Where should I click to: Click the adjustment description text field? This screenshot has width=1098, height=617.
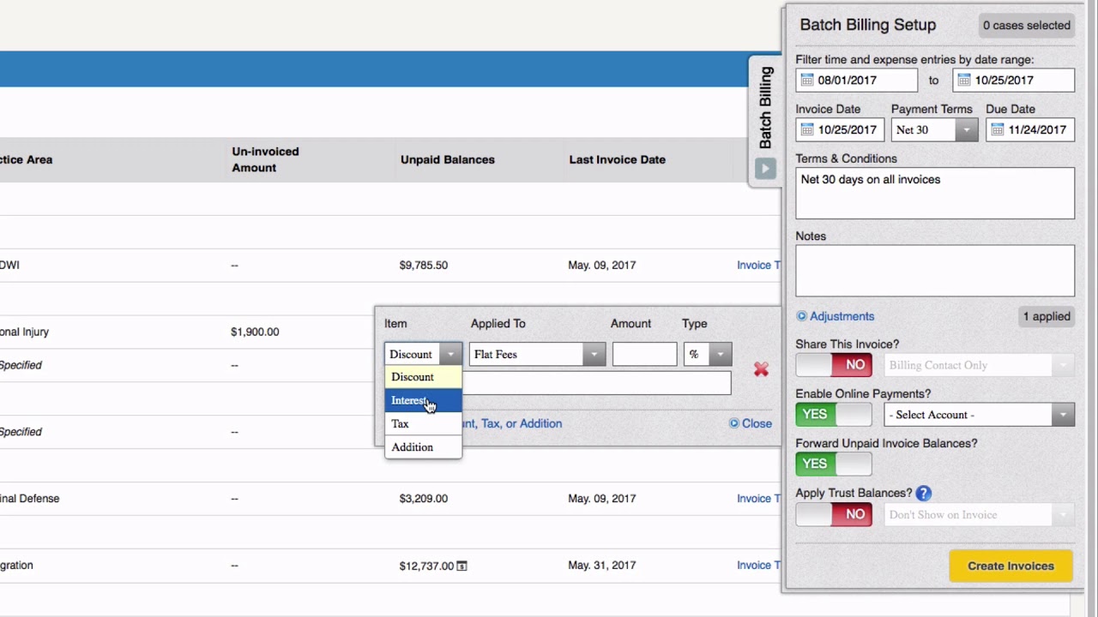click(596, 383)
